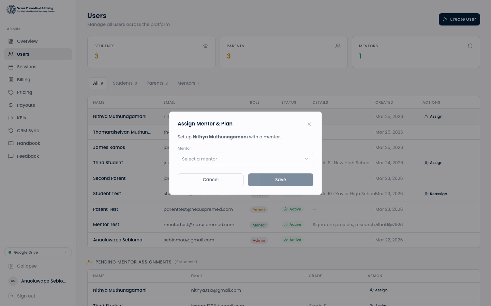Screen dimensions: 491x306
Task: Select the Pricing tag icon
Action: (x=11, y=92)
